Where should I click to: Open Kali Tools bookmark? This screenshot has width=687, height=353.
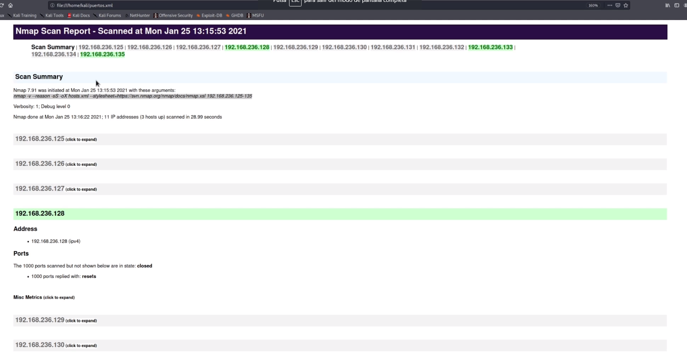point(54,15)
